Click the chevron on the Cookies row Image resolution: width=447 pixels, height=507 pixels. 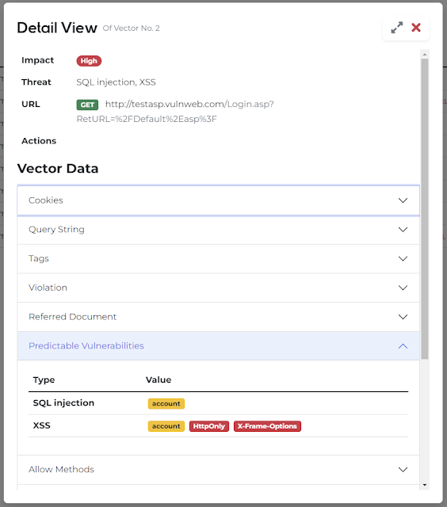(x=403, y=200)
